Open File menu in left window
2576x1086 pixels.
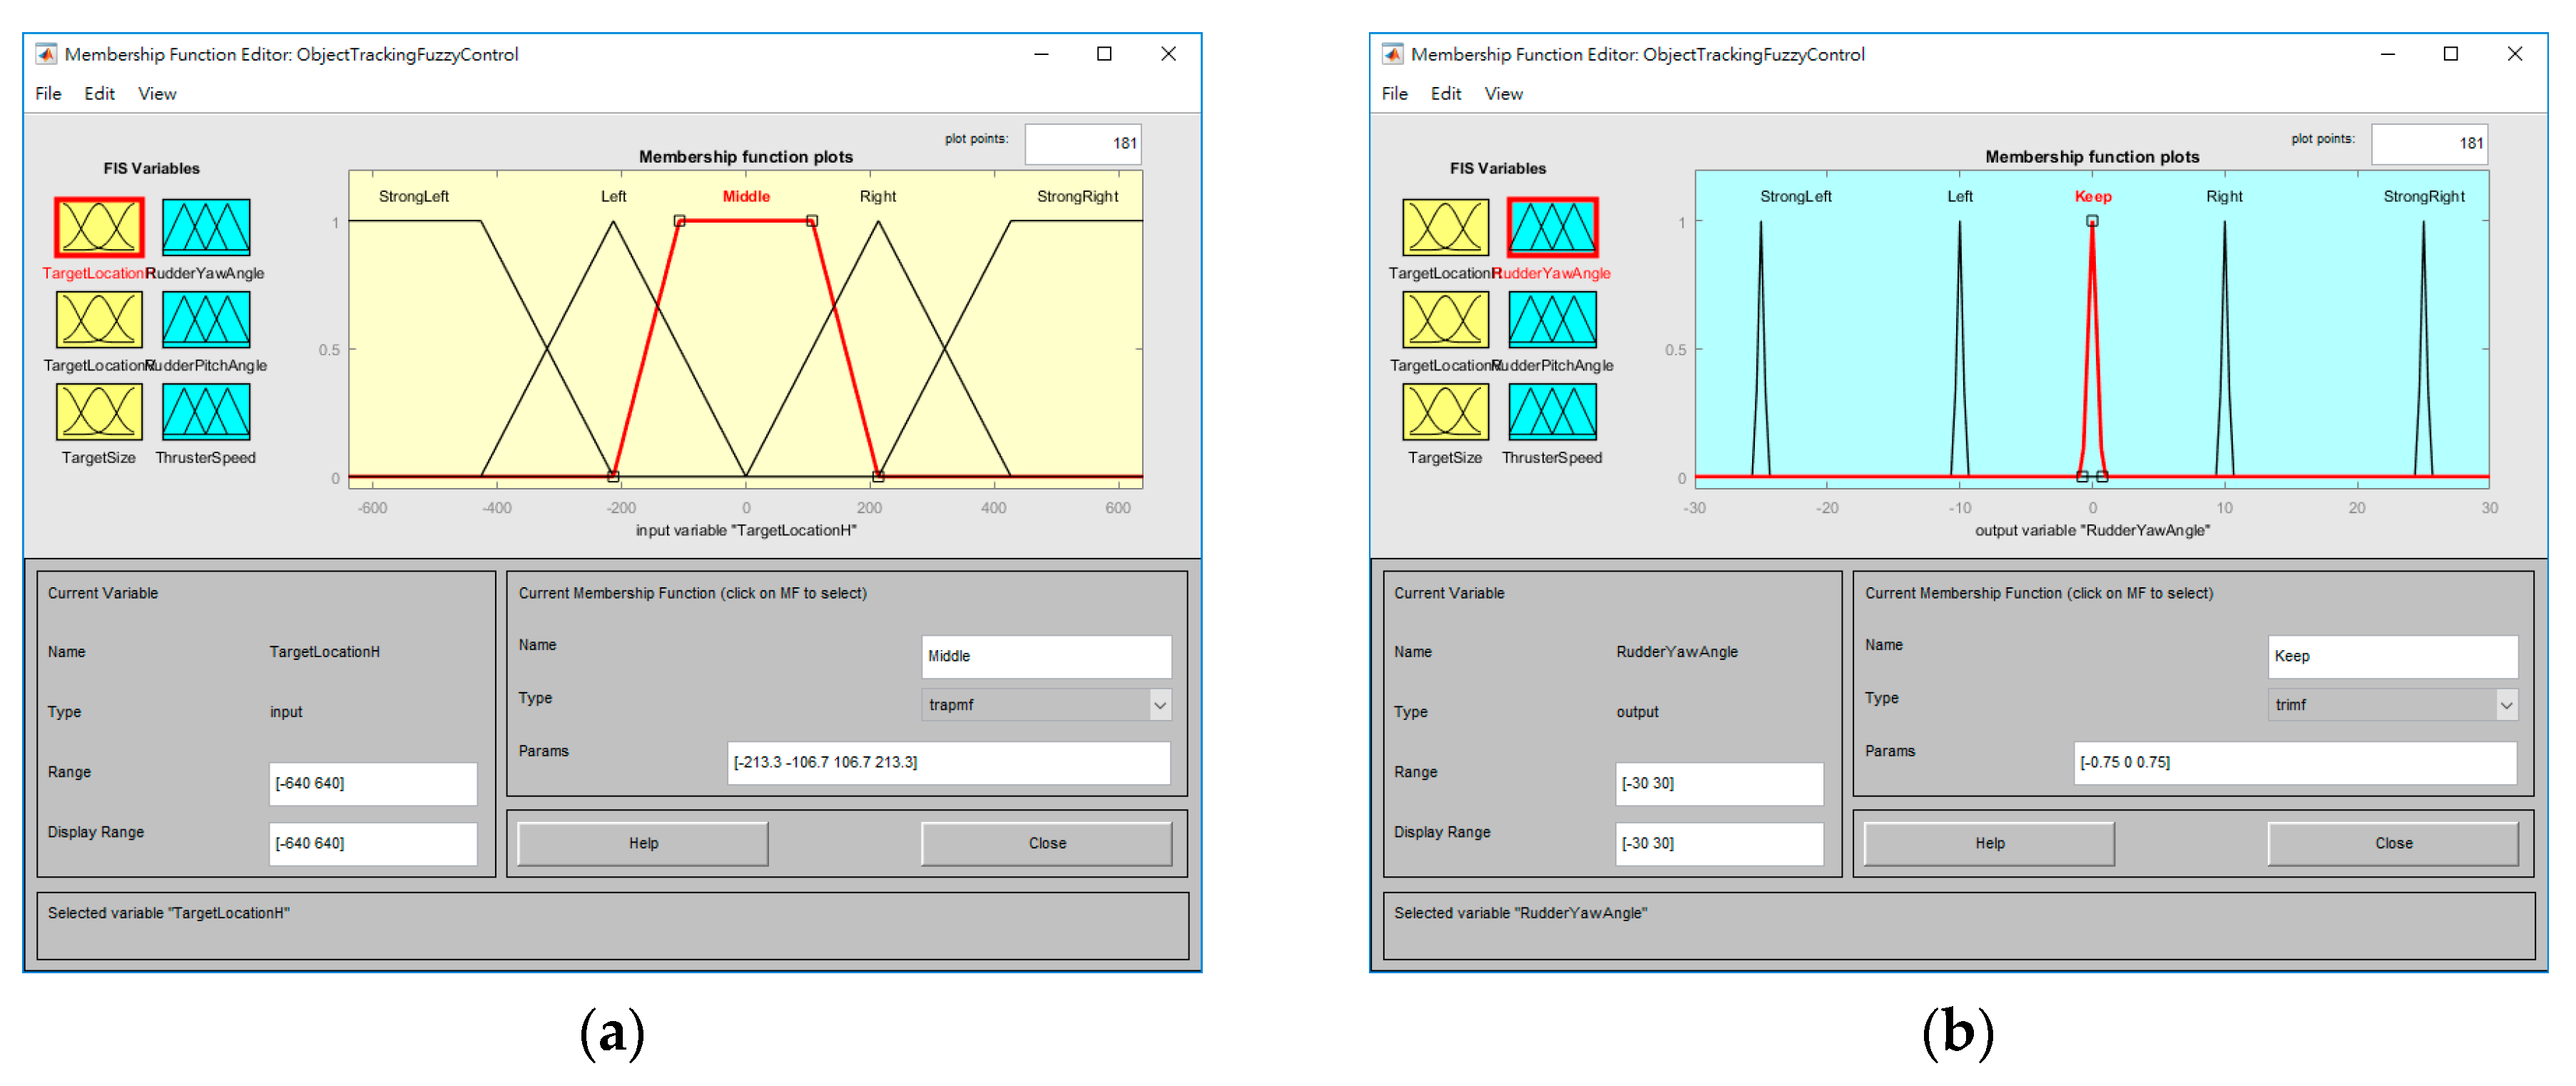click(48, 94)
